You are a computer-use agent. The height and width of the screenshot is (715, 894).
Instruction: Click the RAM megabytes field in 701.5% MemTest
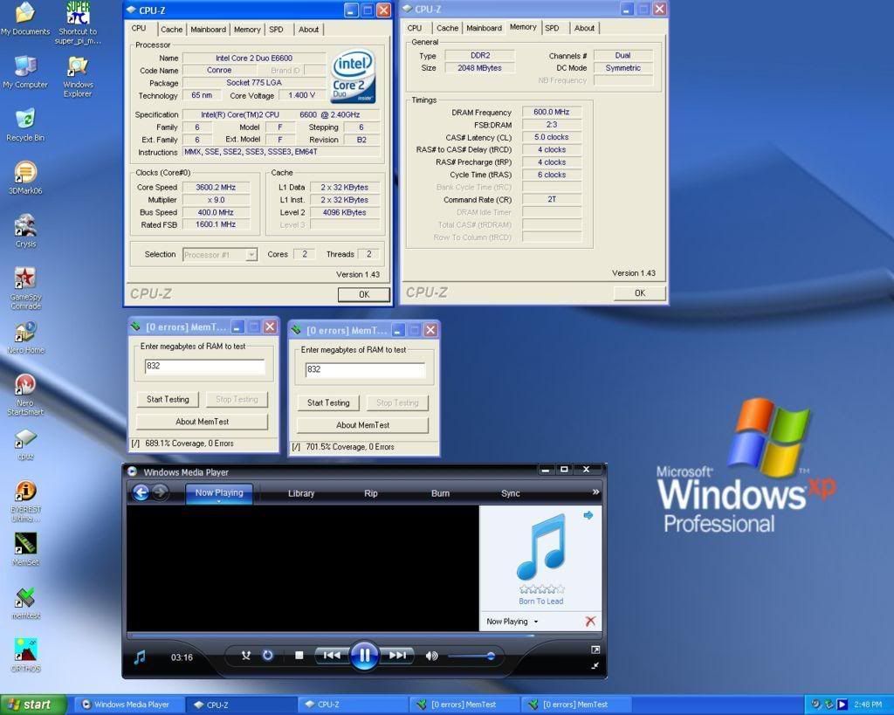tap(366, 369)
